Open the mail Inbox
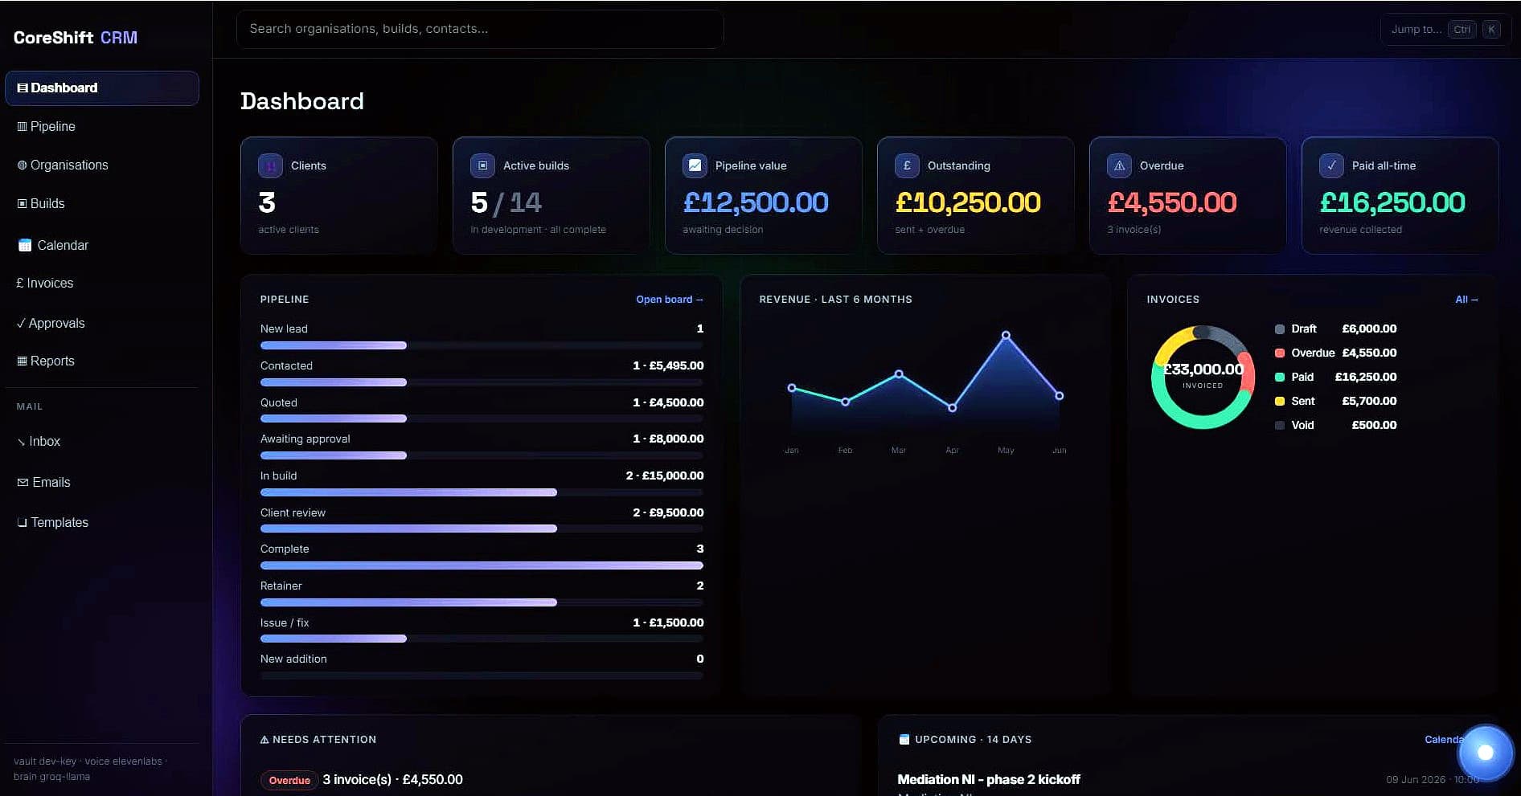Viewport: 1521px width, 796px height. (x=102, y=442)
